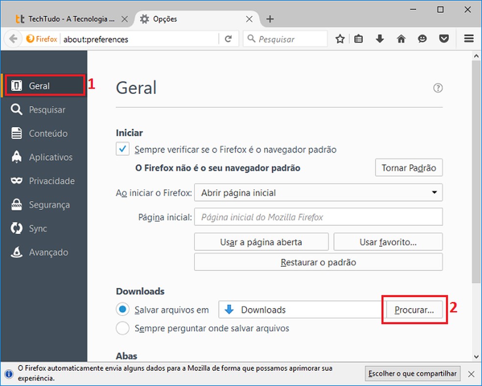Select the Opções tab
Viewport: 482px width, 386px height.
[197, 19]
